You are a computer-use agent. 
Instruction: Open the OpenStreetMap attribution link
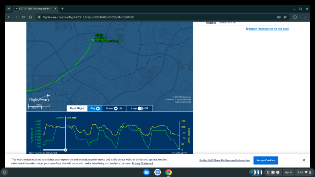[183, 100]
